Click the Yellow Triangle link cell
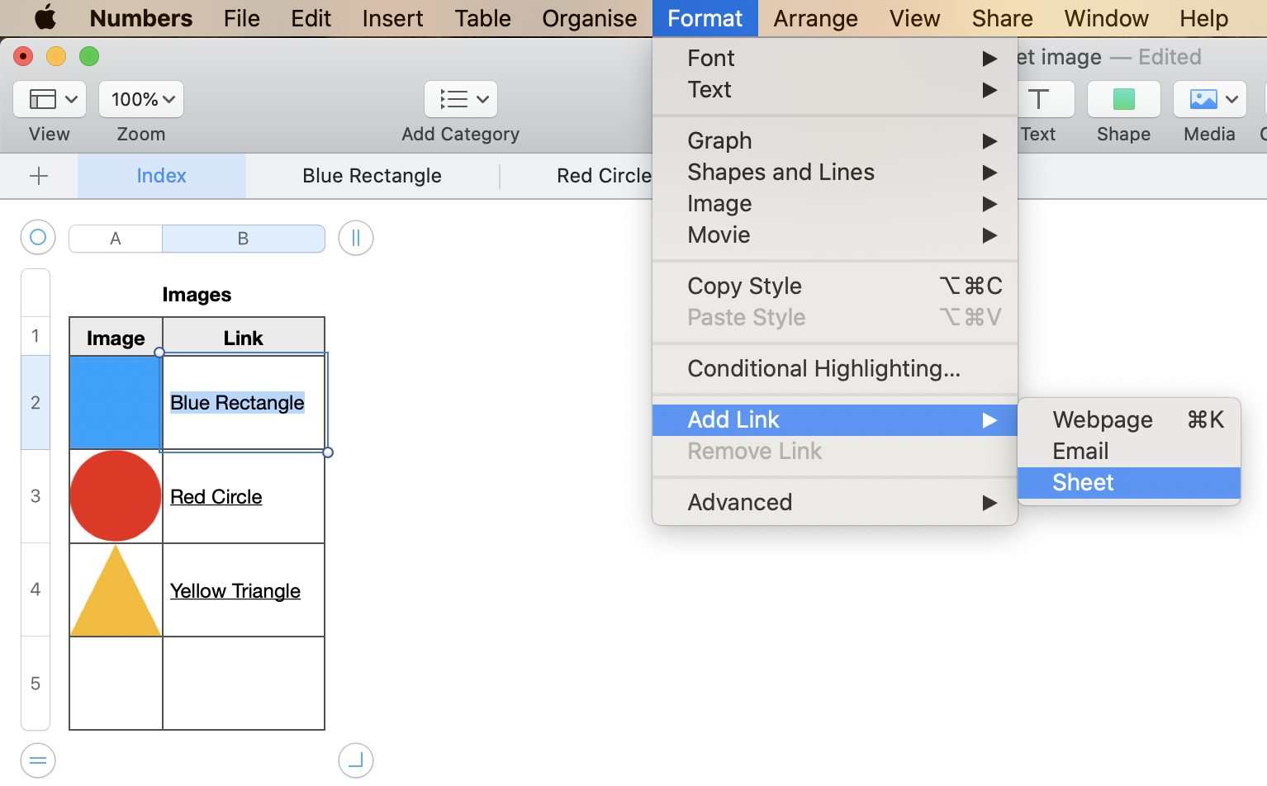Image resolution: width=1267 pixels, height=786 pixels. tap(235, 591)
